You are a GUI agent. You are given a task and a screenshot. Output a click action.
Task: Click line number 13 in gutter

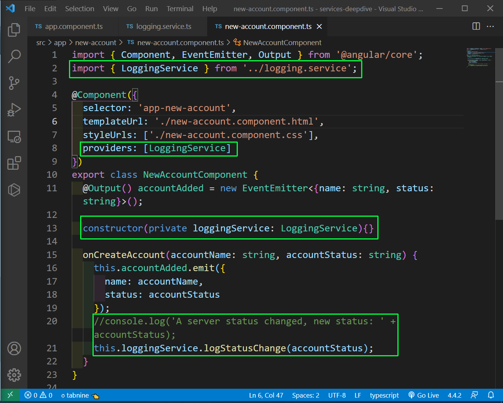click(52, 228)
